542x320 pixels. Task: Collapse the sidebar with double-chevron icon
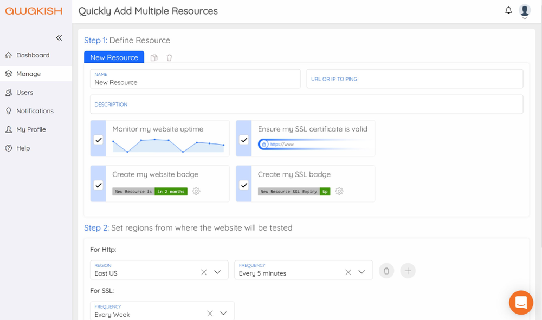pyautogui.click(x=59, y=37)
